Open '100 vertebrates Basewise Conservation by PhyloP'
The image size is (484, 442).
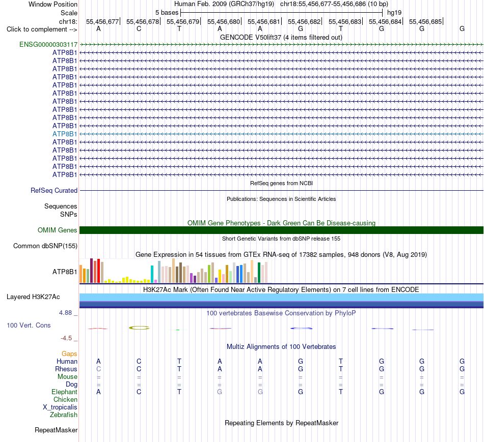281,313
